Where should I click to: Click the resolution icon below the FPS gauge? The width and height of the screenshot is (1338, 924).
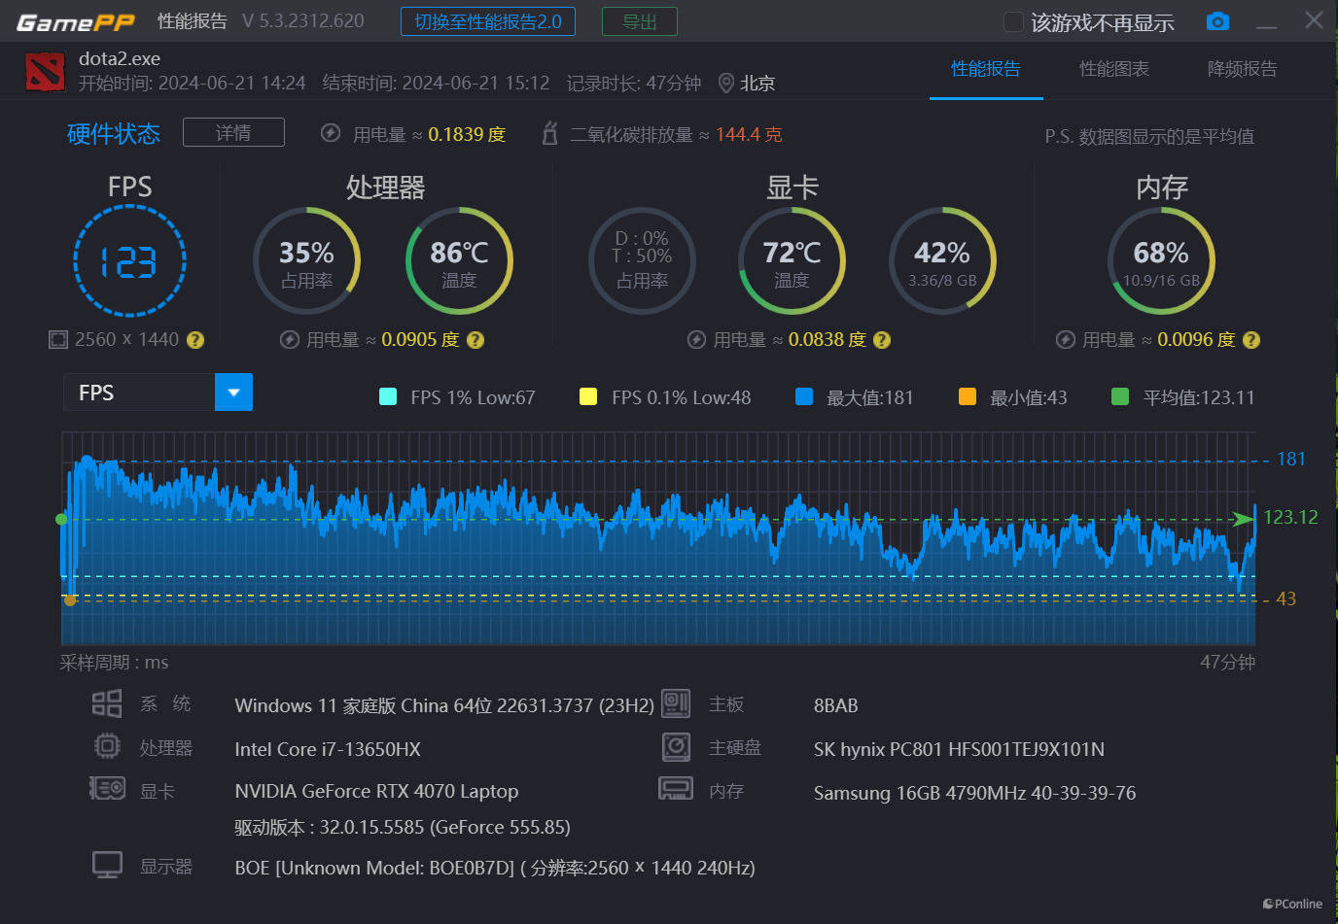(58, 340)
